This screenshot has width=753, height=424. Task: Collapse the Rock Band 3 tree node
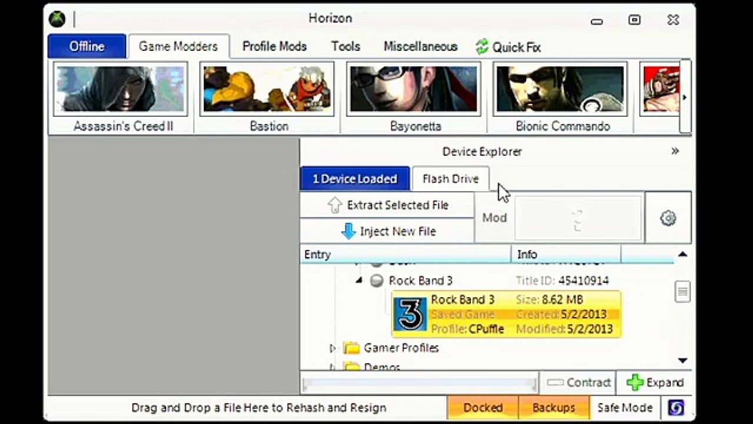click(x=359, y=281)
